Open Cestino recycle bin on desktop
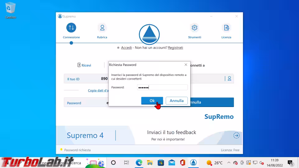The width and height of the screenshot is (299, 168). point(11,10)
